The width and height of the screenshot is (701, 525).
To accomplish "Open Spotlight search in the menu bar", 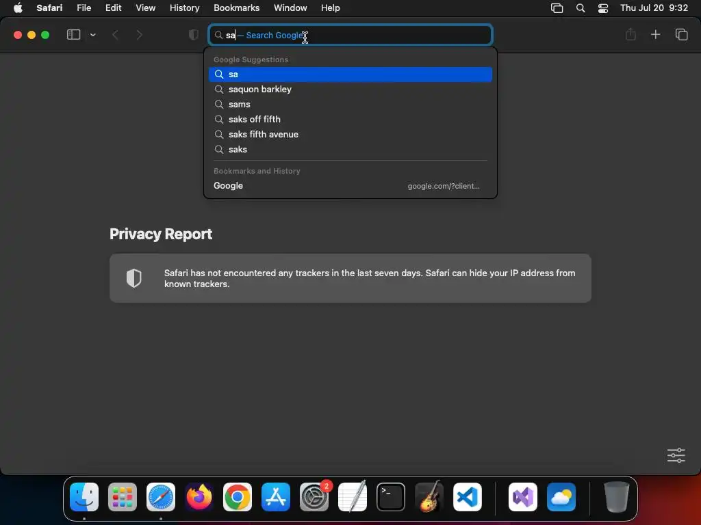I will click(581, 8).
